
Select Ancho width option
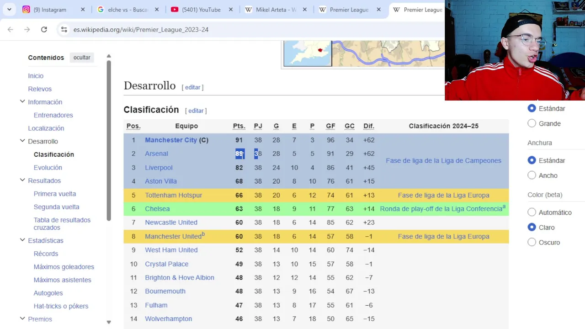[x=532, y=175]
